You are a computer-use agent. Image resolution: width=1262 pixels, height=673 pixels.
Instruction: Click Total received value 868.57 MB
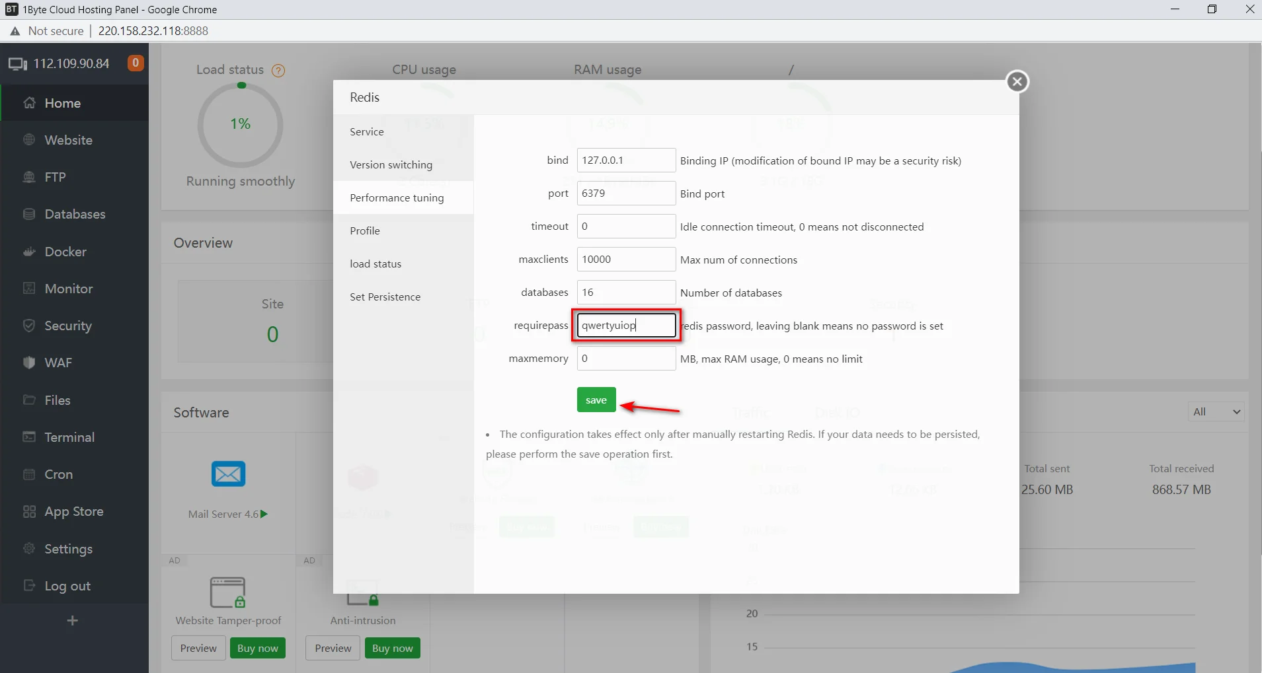pyautogui.click(x=1181, y=489)
